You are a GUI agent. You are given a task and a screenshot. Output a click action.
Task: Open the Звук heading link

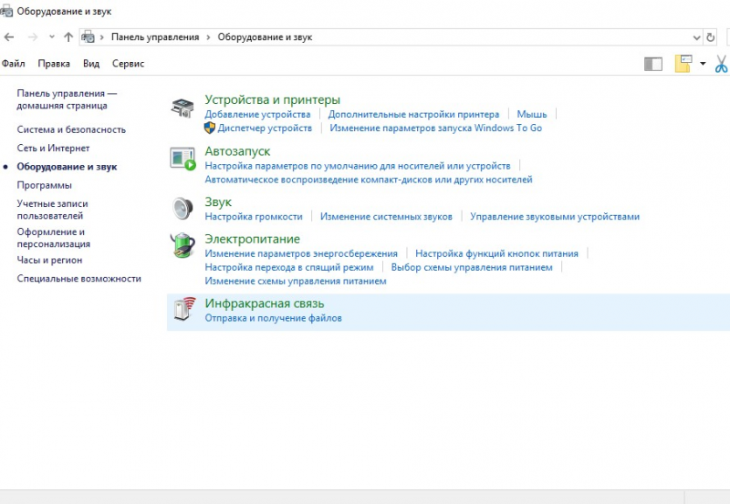coord(218,201)
